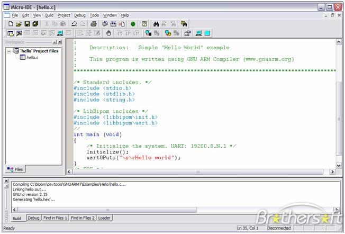This screenshot has width=345, height=234.
Task: Click the editor horizontal scrollbar thumb
Action: click(198, 172)
